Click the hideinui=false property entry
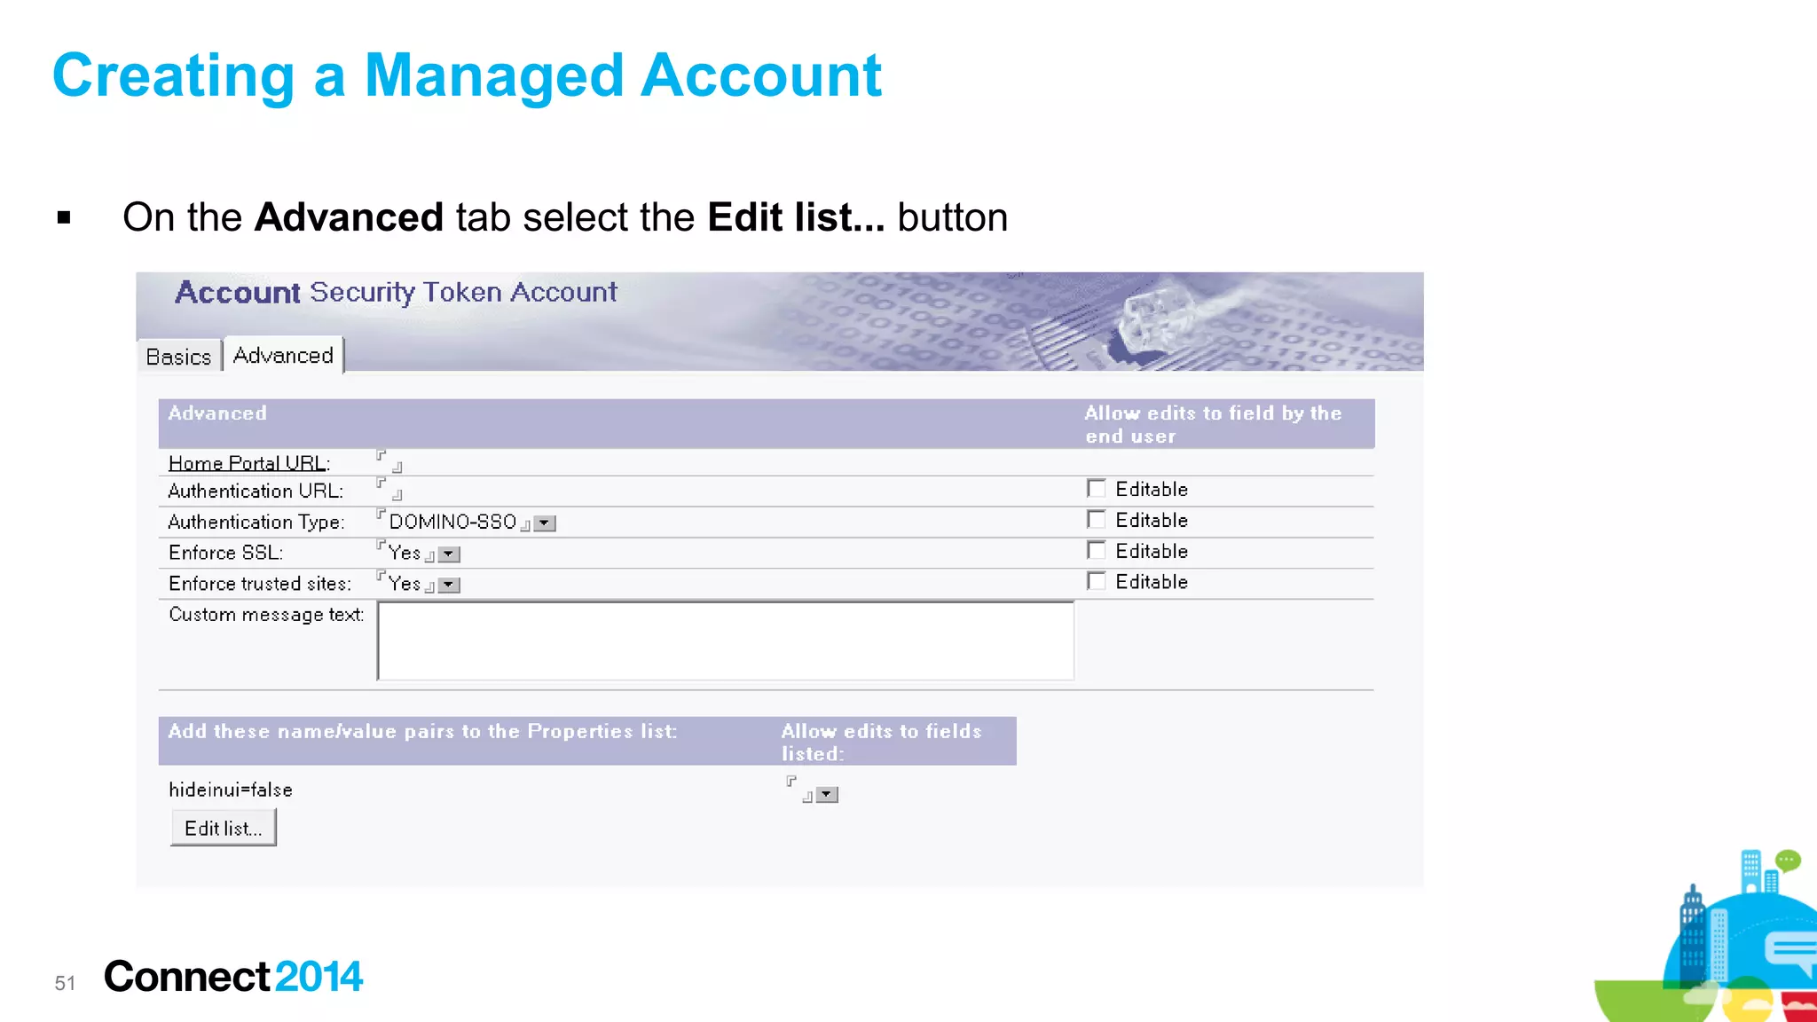Image resolution: width=1817 pixels, height=1022 pixels. tap(231, 790)
